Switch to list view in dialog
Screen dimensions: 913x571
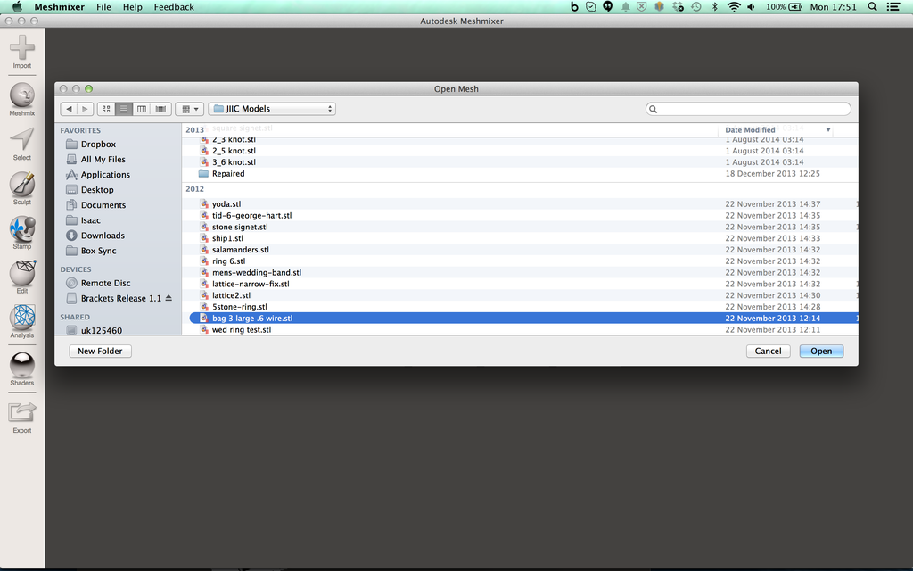pos(123,109)
